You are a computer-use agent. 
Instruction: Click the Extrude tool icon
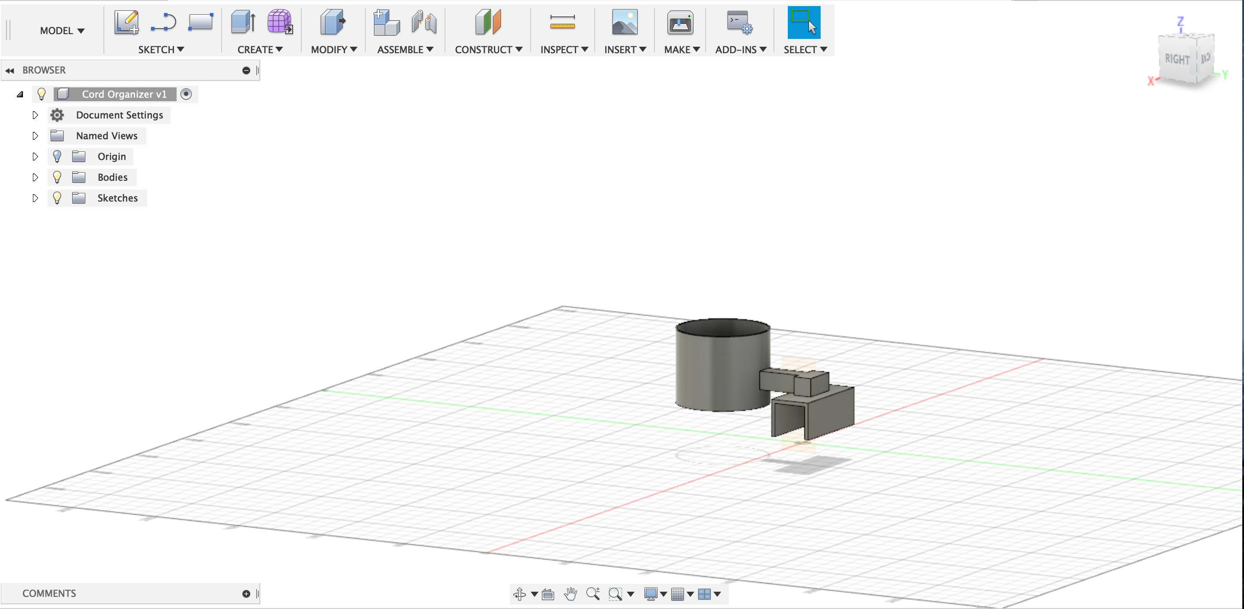click(243, 22)
